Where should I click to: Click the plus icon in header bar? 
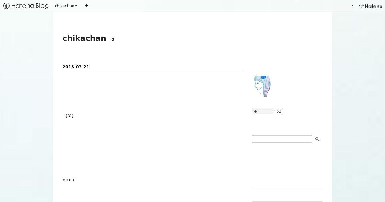coord(86,6)
